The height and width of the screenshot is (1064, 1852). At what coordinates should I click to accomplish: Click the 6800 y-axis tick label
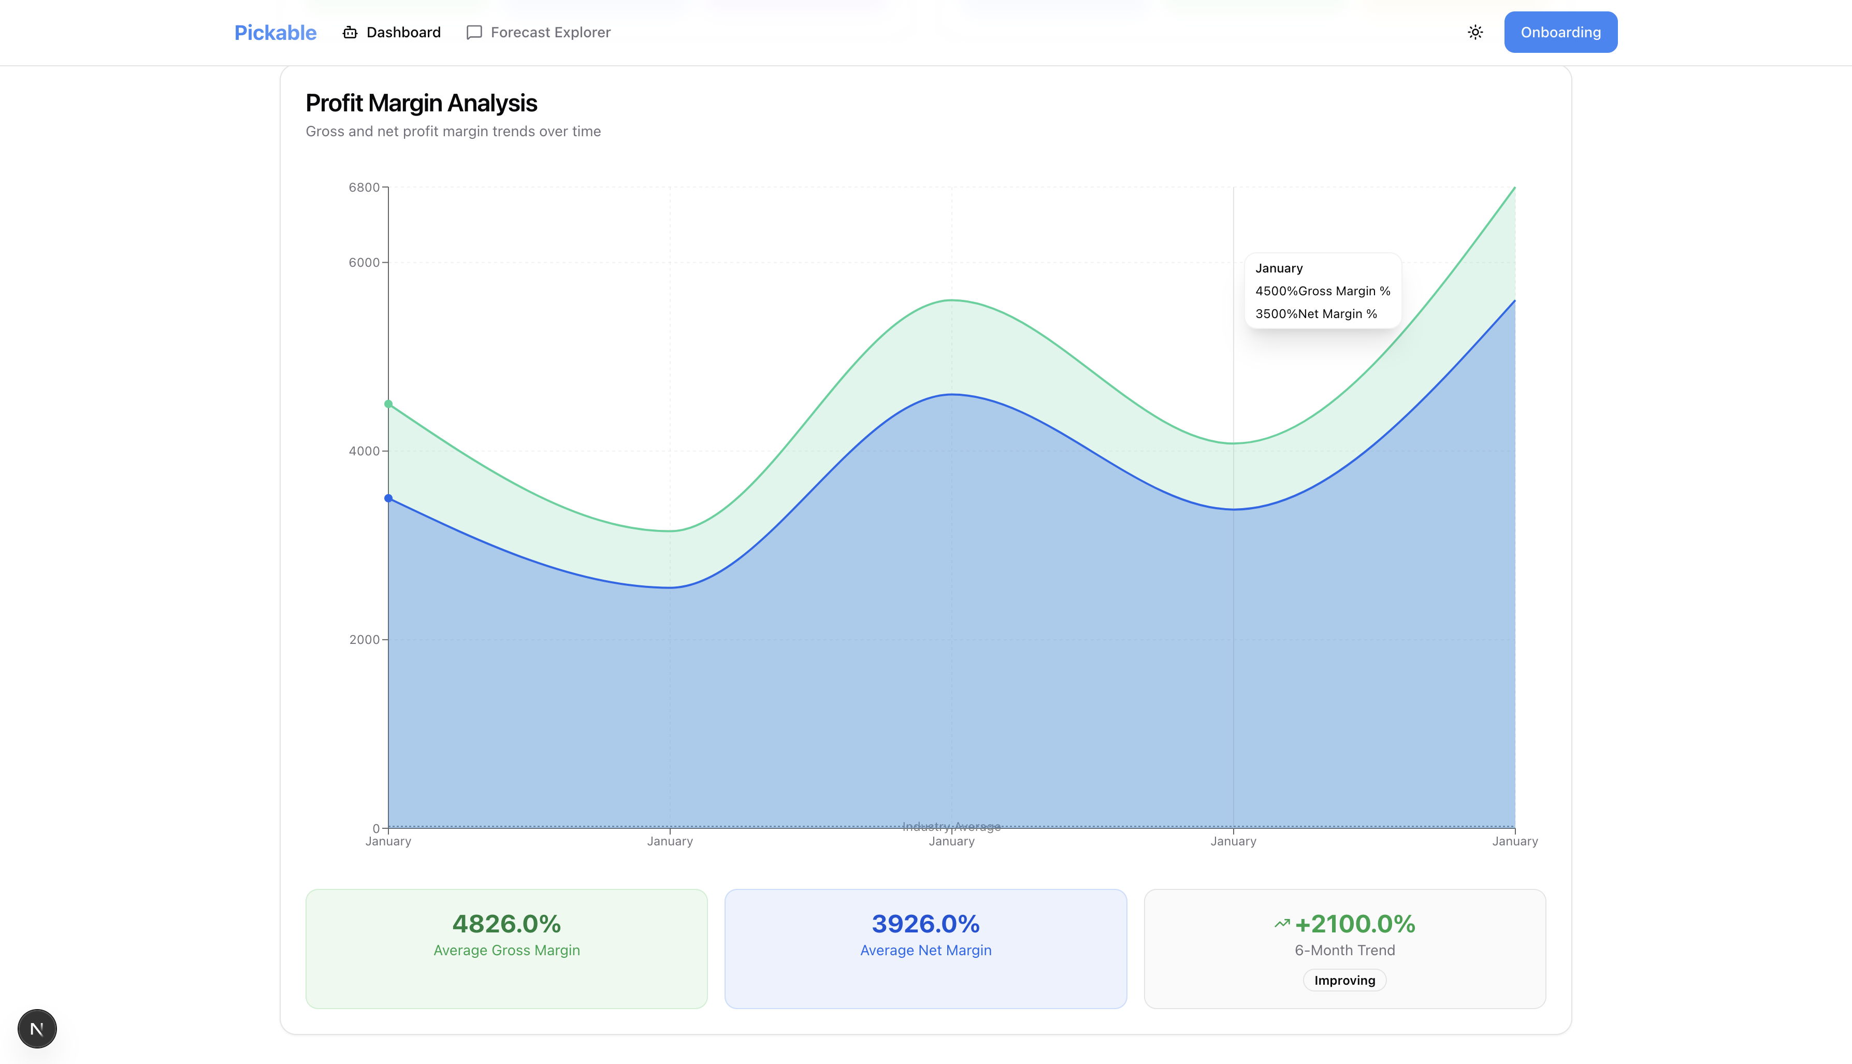[364, 188]
